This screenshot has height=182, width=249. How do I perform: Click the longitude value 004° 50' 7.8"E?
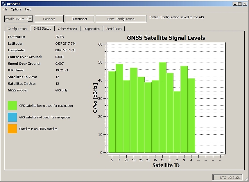click(65, 50)
